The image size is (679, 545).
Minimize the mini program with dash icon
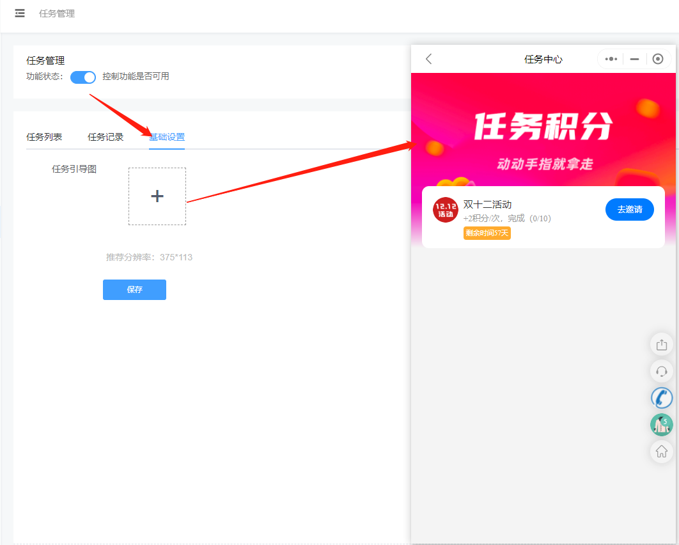coord(634,59)
